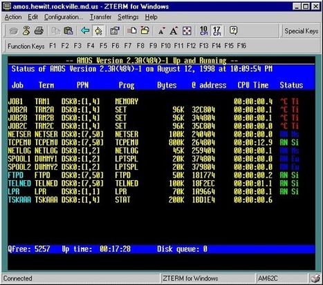The width and height of the screenshot is (323, 285).
Task: Click the printer icon in toolbar
Action: tap(39, 30)
